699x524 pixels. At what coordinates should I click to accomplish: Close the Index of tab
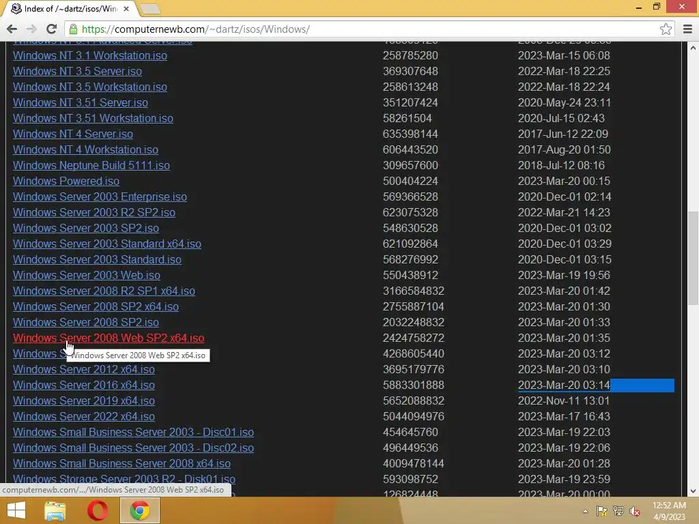point(126,8)
